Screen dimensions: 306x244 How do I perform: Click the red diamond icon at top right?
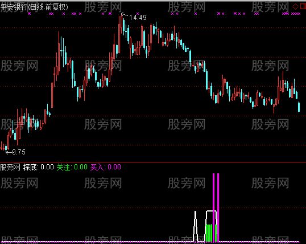click(x=295, y=6)
